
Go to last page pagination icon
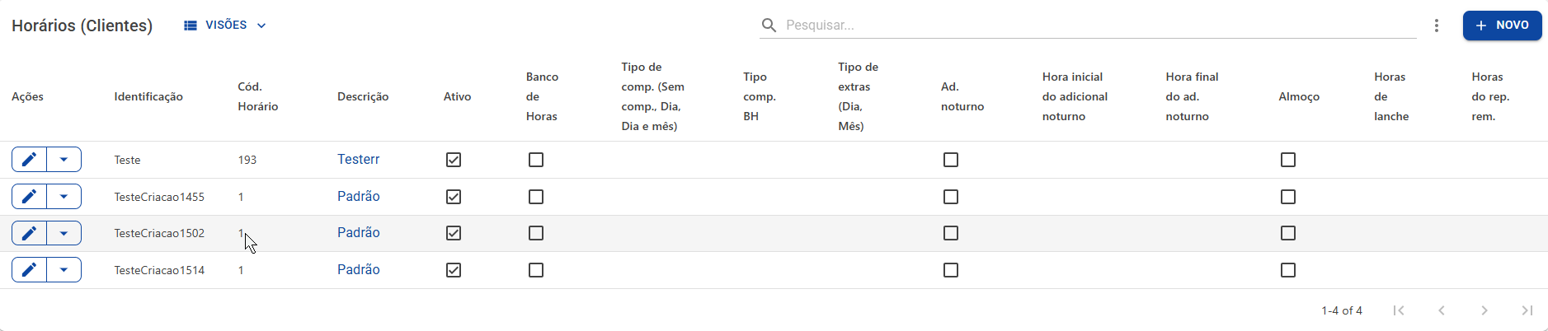click(1527, 310)
